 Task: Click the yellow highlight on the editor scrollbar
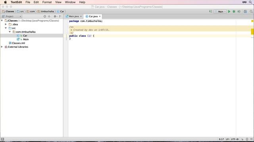coord(252,32)
